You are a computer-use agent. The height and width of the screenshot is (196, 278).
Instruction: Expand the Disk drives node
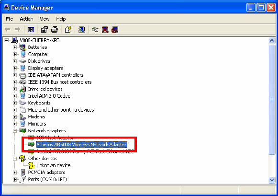[x=15, y=61]
